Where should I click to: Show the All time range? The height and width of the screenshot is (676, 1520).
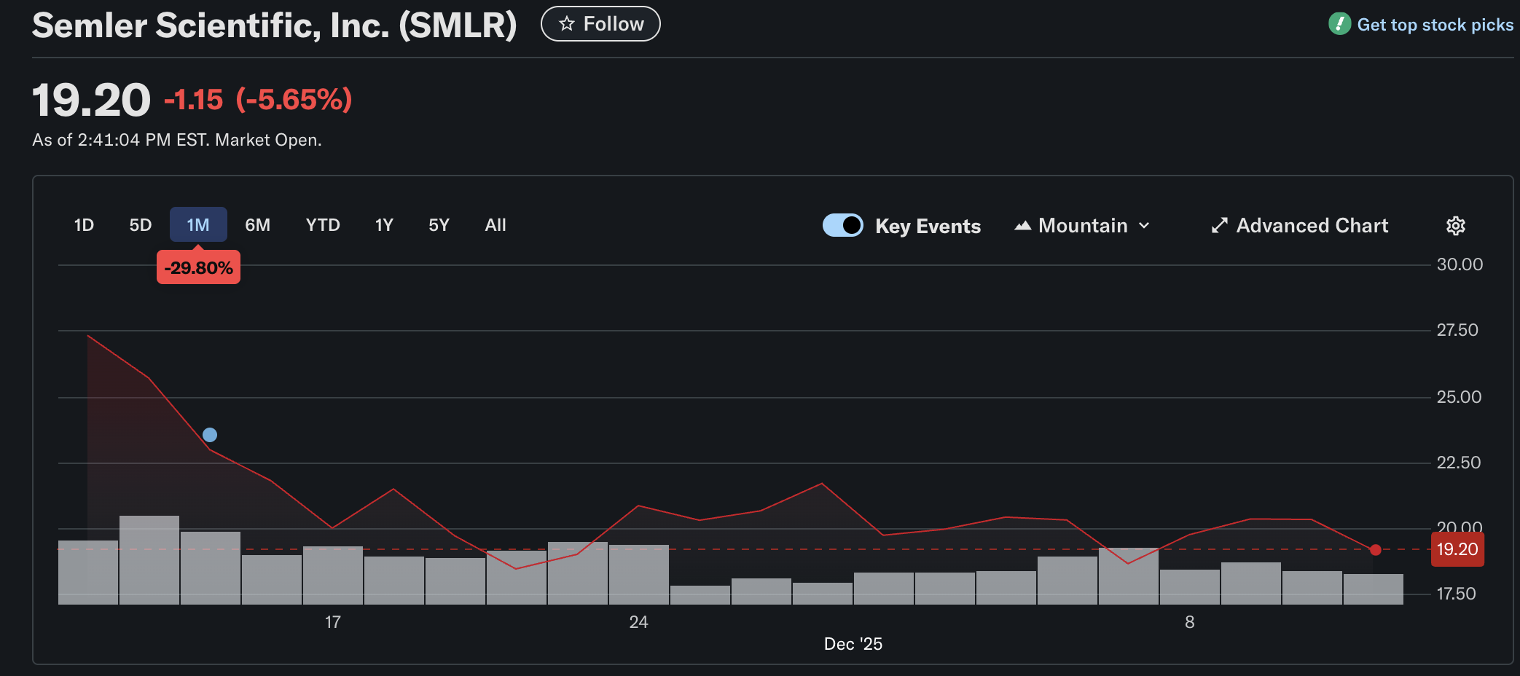(x=495, y=225)
